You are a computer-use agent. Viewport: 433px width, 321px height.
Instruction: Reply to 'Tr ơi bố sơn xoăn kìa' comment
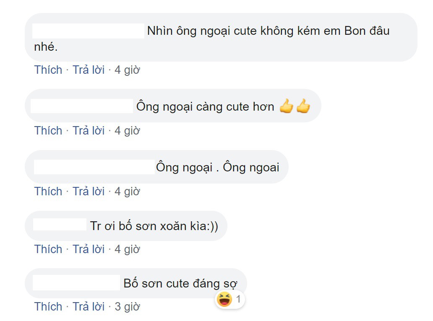click(x=89, y=249)
